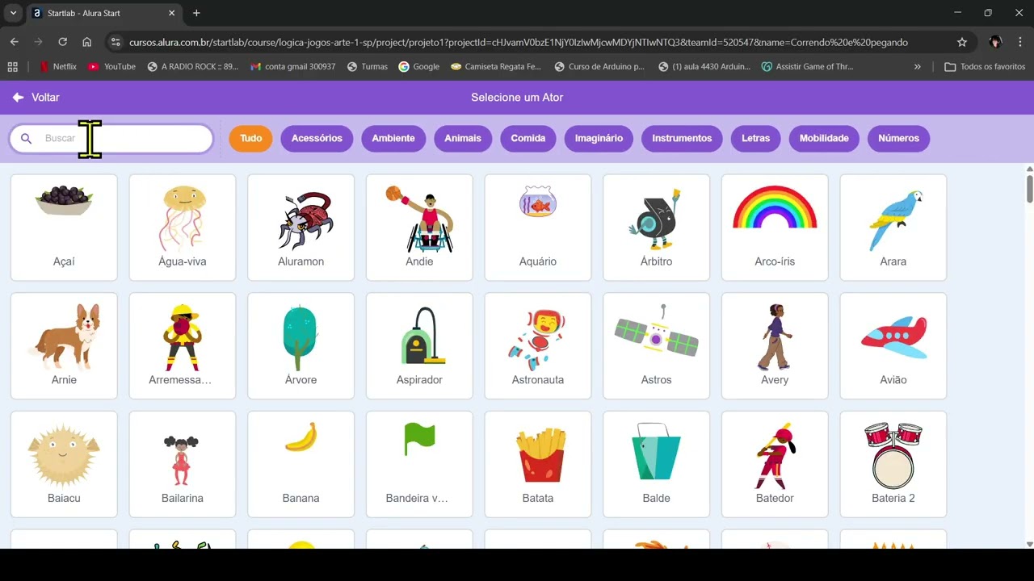Pick the Árvore tree actor
This screenshot has height=581, width=1034.
[x=301, y=346]
